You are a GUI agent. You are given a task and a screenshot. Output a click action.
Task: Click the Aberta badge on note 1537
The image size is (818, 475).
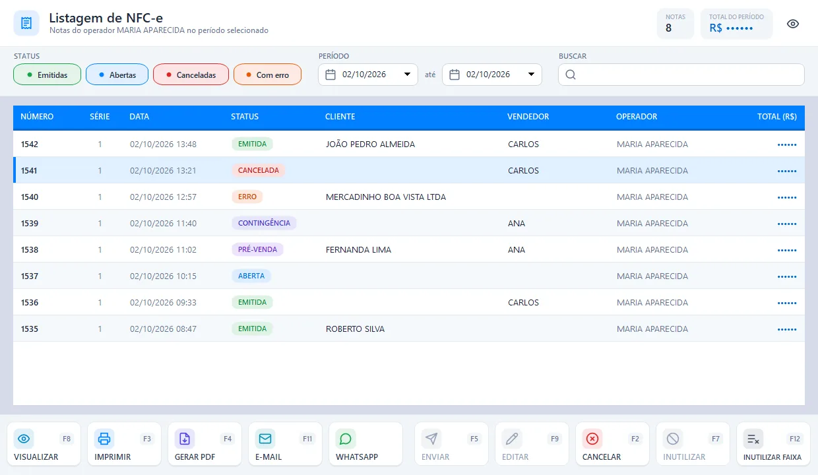click(x=251, y=276)
